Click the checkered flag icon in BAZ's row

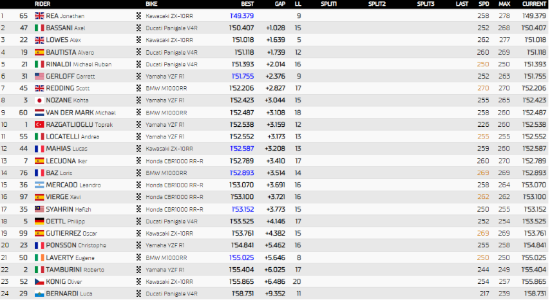coord(139,173)
